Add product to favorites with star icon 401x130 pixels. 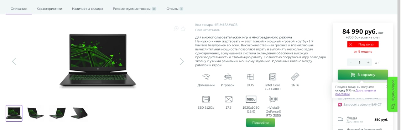(x=183, y=29)
